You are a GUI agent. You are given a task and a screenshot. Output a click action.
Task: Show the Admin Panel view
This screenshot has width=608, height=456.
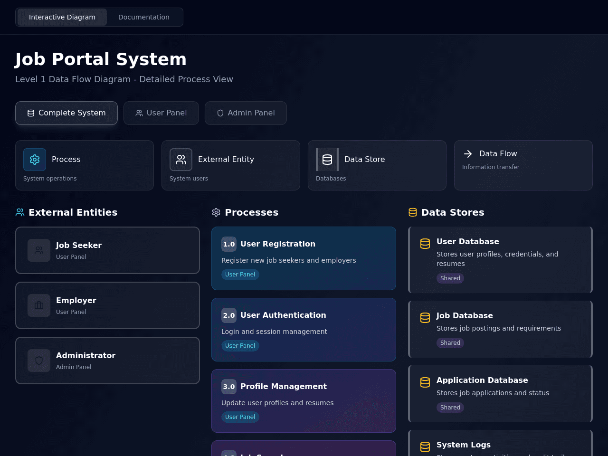click(246, 113)
